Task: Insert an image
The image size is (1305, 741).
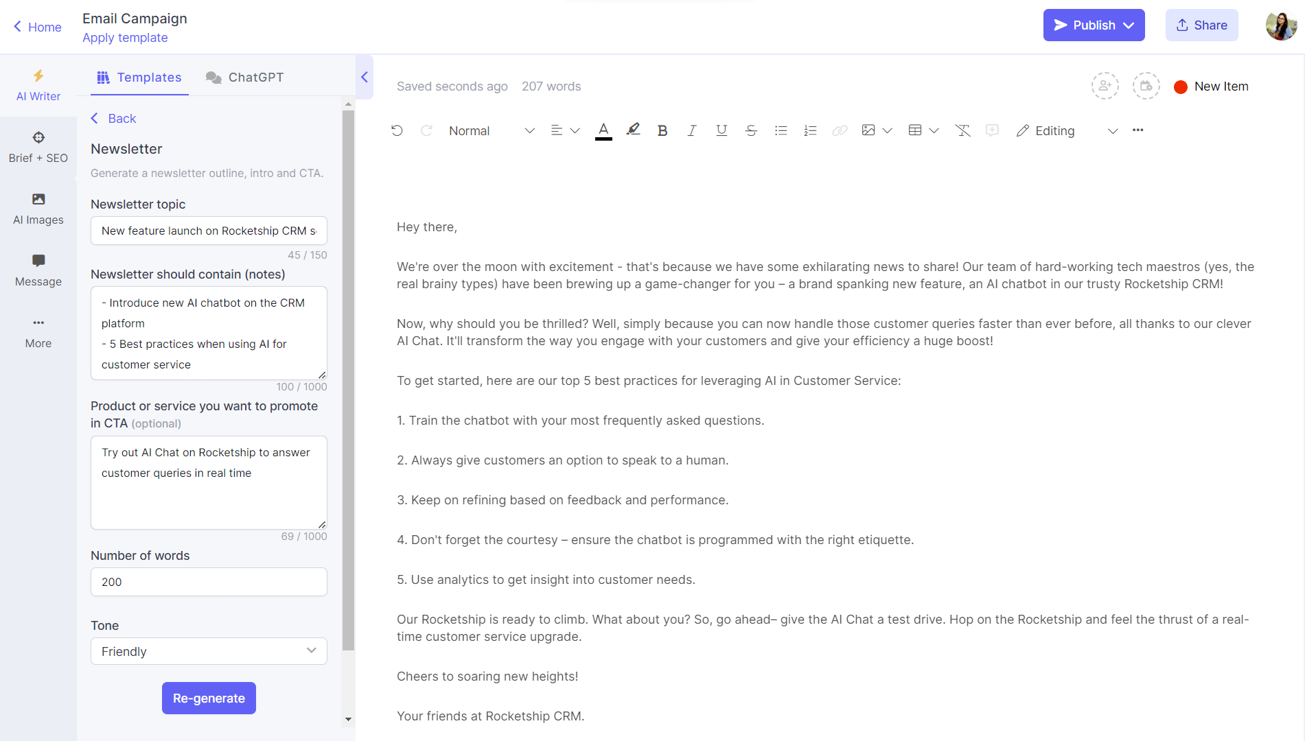Action: point(868,130)
